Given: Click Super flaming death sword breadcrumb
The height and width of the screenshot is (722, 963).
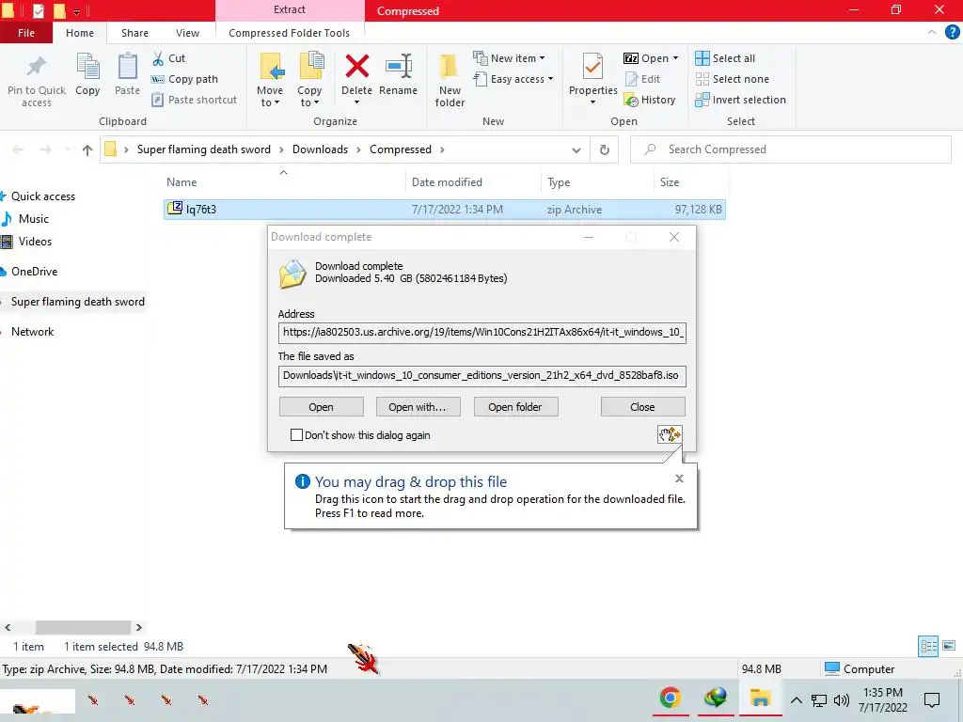Looking at the screenshot, I should point(203,149).
